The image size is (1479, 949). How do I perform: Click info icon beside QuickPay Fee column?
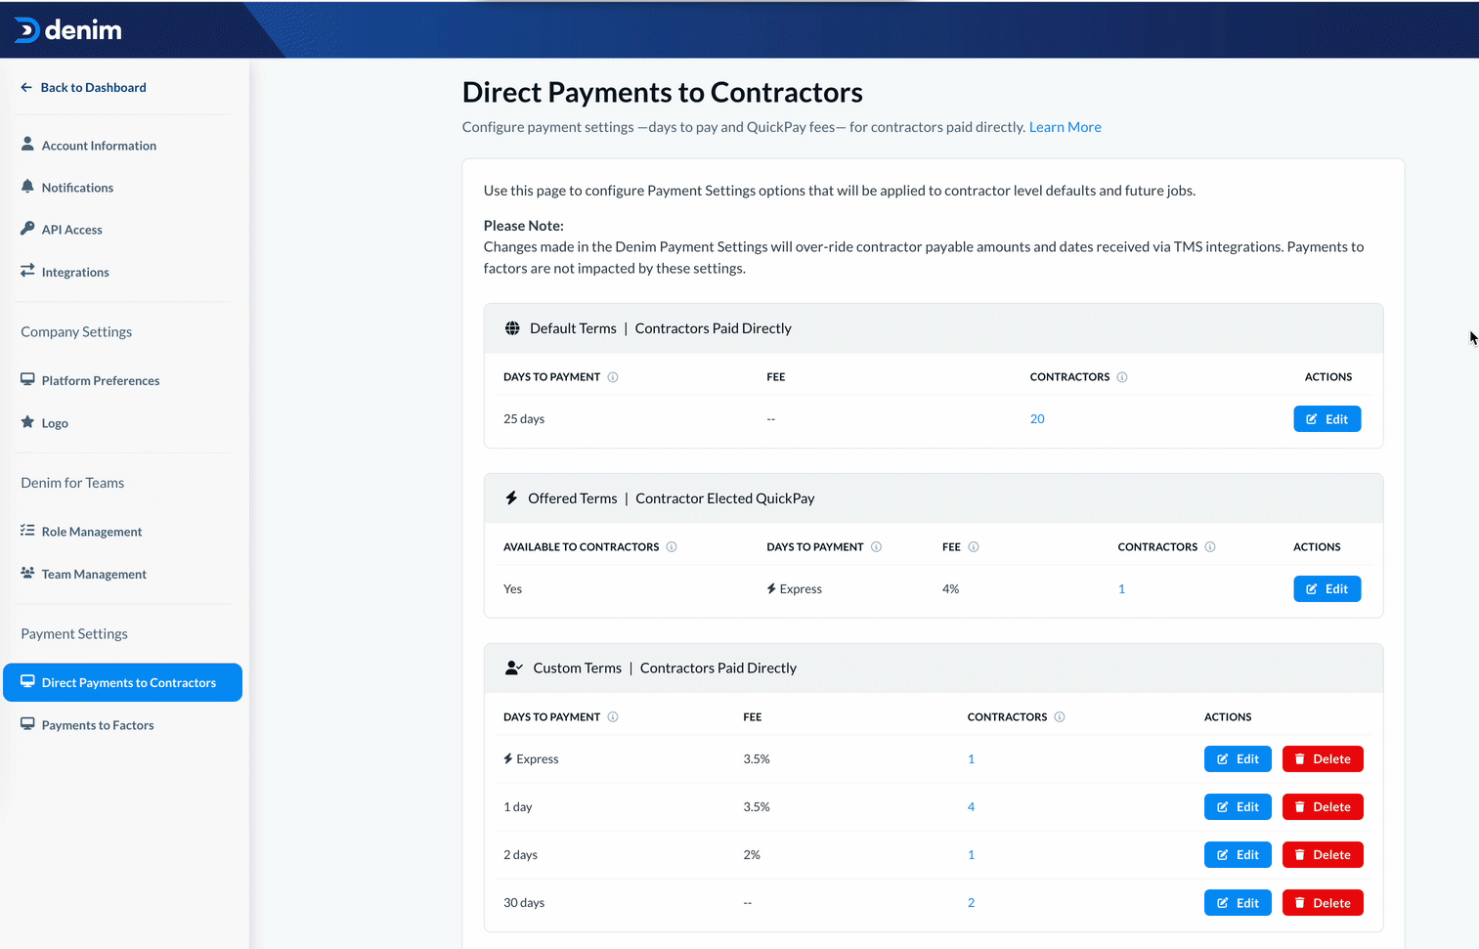pos(974,547)
